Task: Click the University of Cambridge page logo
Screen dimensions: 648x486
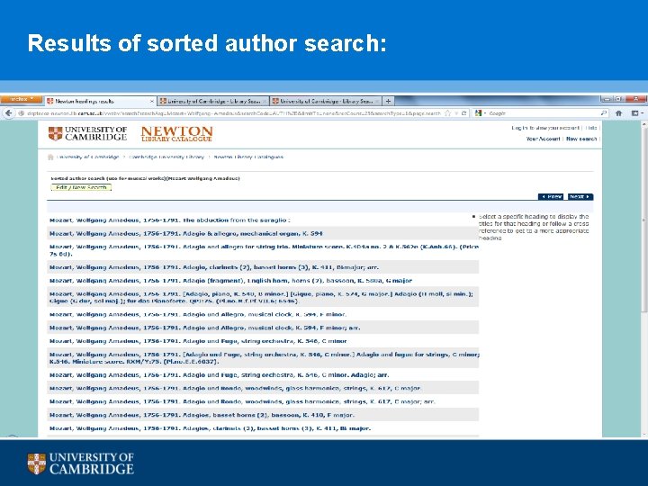Action: pos(87,133)
